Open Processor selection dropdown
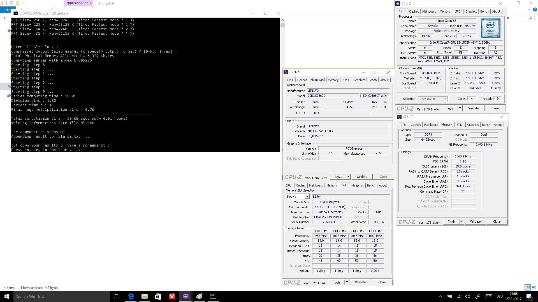Screen dimensions: 538x302 point(445,99)
